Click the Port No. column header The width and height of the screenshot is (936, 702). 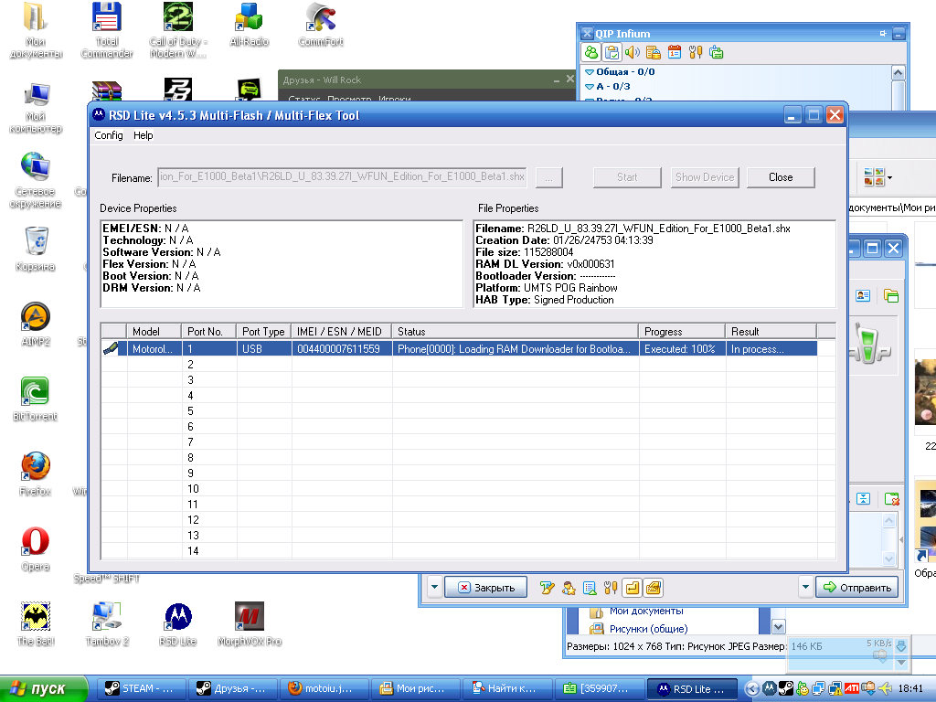209,331
